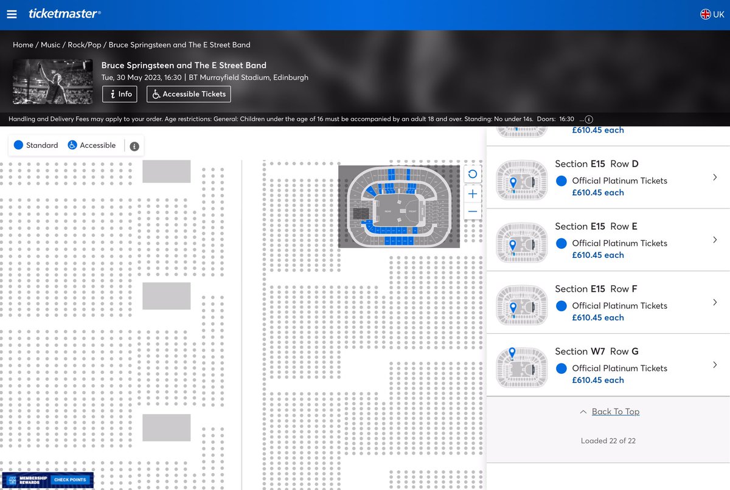Viewport: 730px width, 490px height.
Task: Open the UK country selector
Action: (712, 14)
